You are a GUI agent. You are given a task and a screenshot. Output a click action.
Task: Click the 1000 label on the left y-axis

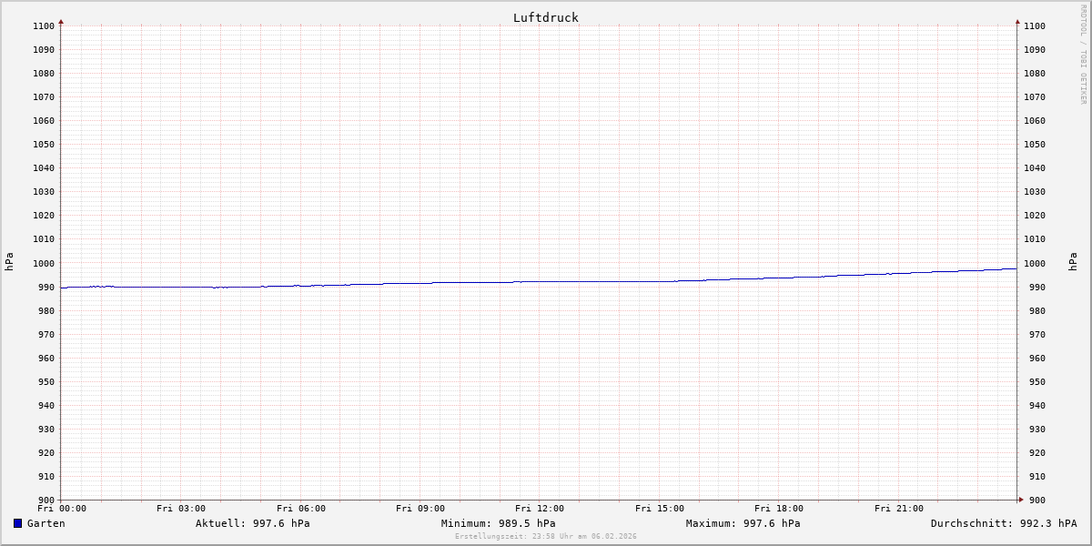pos(44,263)
